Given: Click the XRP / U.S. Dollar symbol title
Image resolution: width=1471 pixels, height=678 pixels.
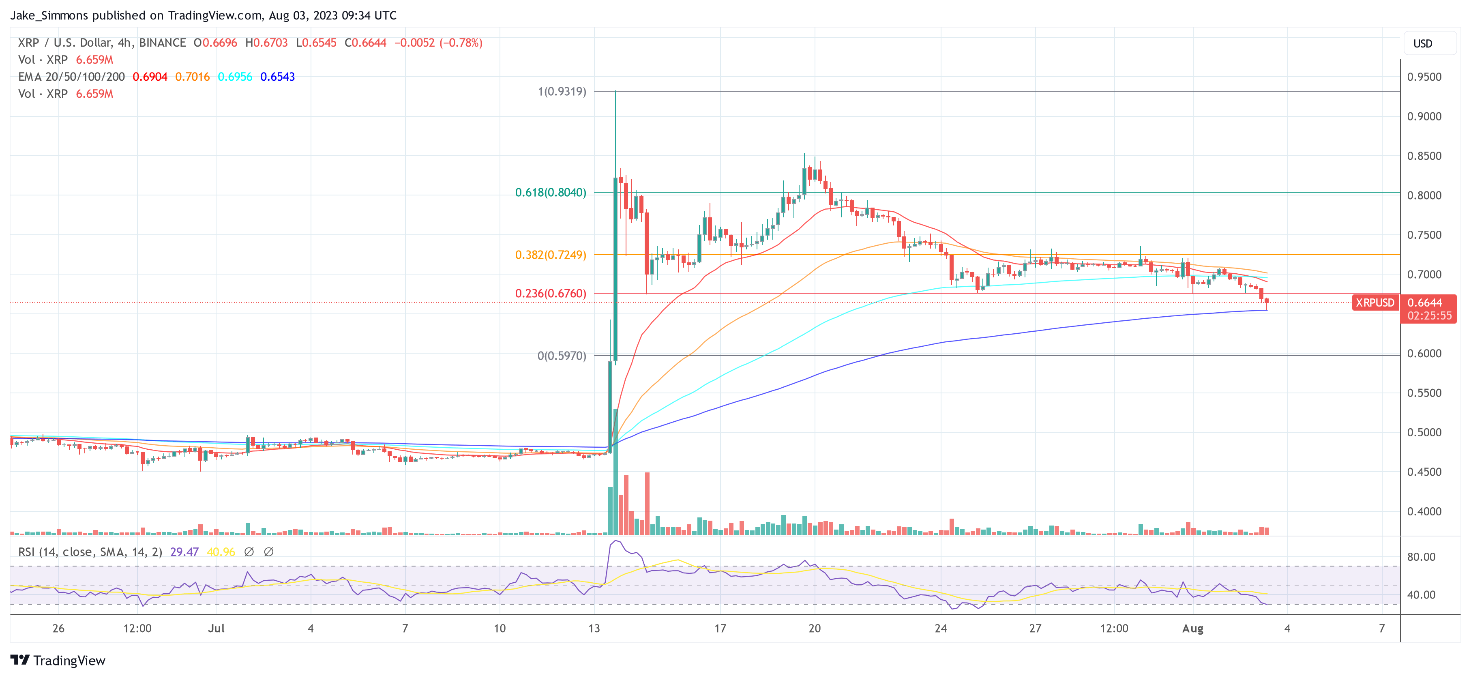Looking at the screenshot, I should (x=102, y=43).
